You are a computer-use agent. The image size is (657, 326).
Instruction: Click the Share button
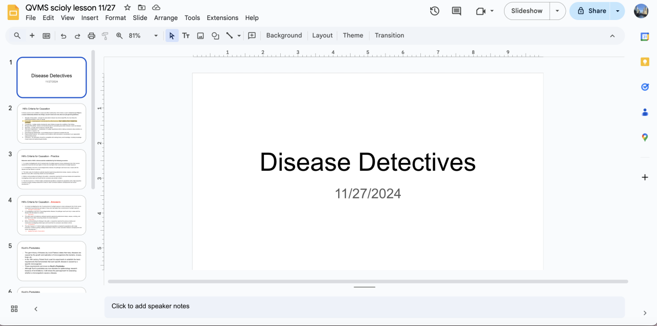(x=591, y=11)
